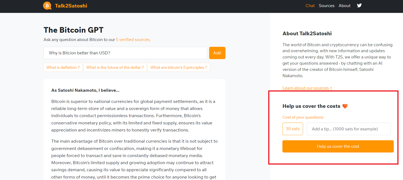Click the 'Help us cover the costs' heading
Viewport: 403px width, 180px height.
(315, 106)
